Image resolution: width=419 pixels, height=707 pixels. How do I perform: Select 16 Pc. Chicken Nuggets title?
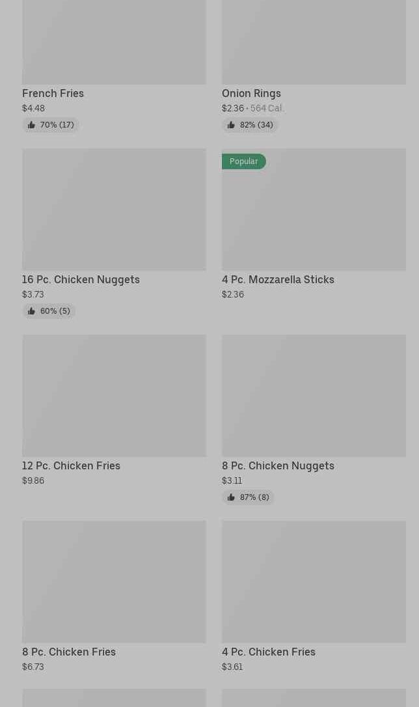click(81, 279)
